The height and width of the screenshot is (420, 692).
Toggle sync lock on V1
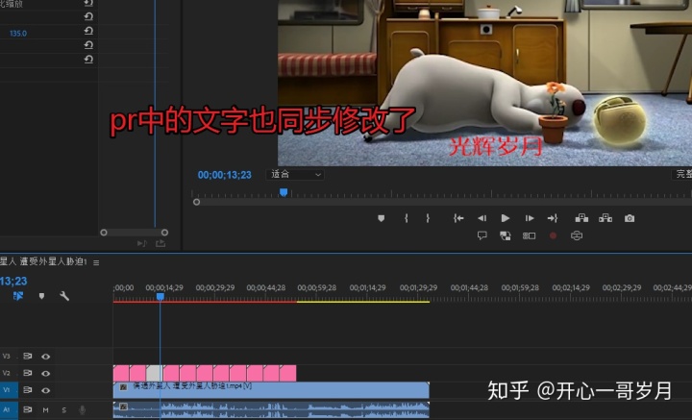click(x=27, y=390)
